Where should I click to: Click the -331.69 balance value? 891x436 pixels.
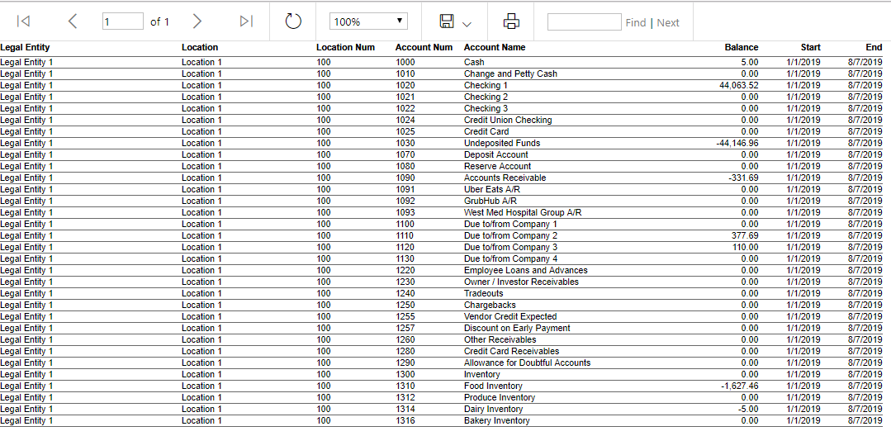point(743,178)
